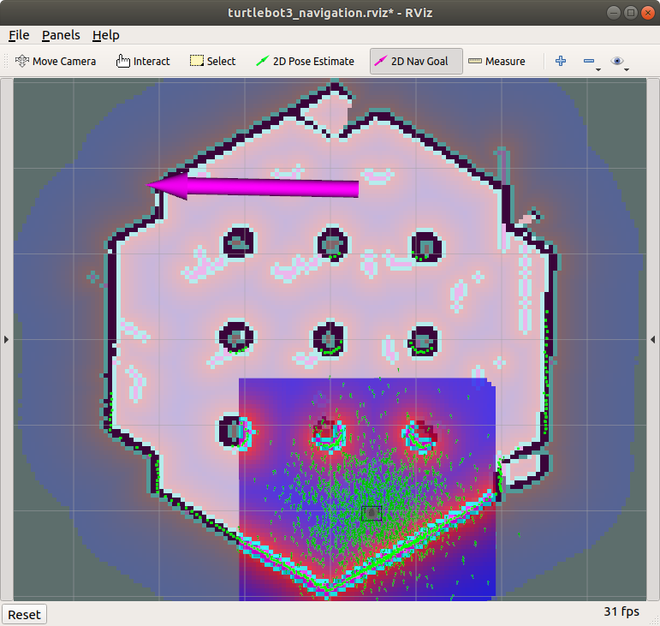
Task: Expand the left side panel arrow
Action: [6, 339]
